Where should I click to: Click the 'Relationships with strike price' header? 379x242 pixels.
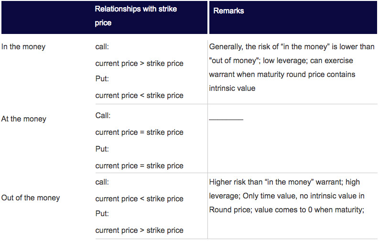click(136, 16)
